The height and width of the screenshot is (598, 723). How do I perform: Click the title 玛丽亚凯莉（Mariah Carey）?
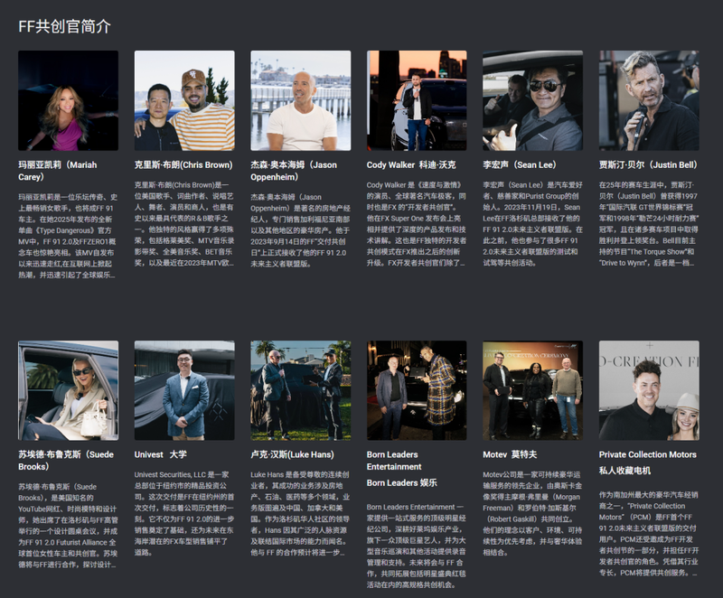click(58, 171)
